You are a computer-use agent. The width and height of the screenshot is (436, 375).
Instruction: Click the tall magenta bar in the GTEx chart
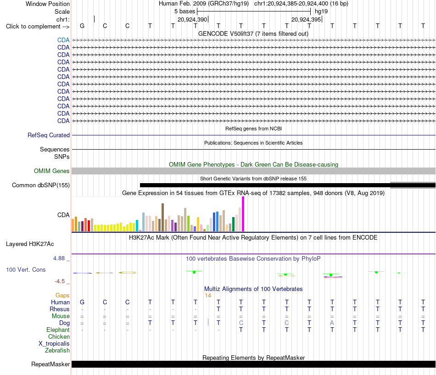(x=243, y=214)
